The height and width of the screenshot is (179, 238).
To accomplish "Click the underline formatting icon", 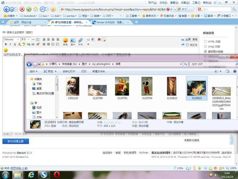I will point(15,44).
